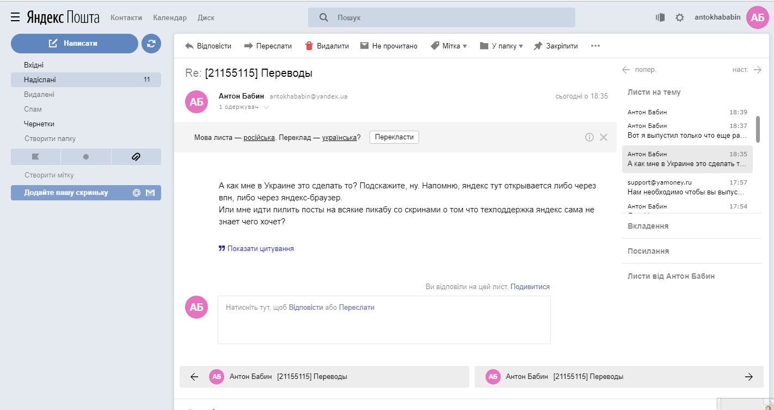Click Переслати link inside quick reply box

pyautogui.click(x=357, y=307)
